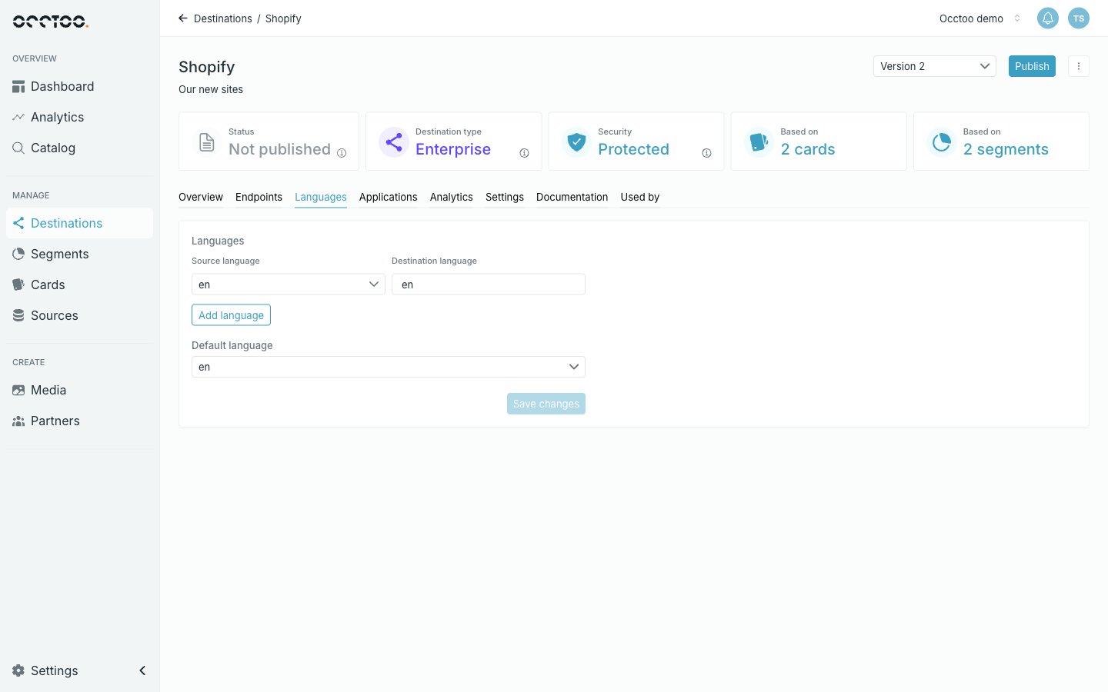Click the Shopify page title
Image resolution: width=1108 pixels, height=692 pixels.
coord(207,67)
